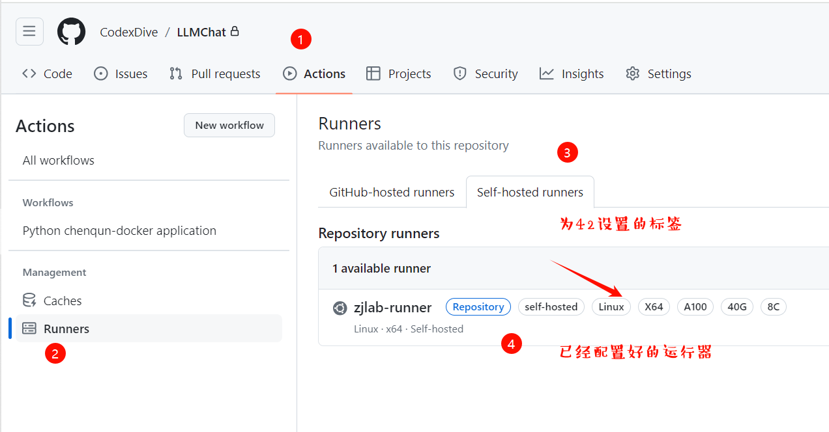Open Python chenqun-docker application workflow
This screenshot has width=829, height=432.
pos(119,230)
